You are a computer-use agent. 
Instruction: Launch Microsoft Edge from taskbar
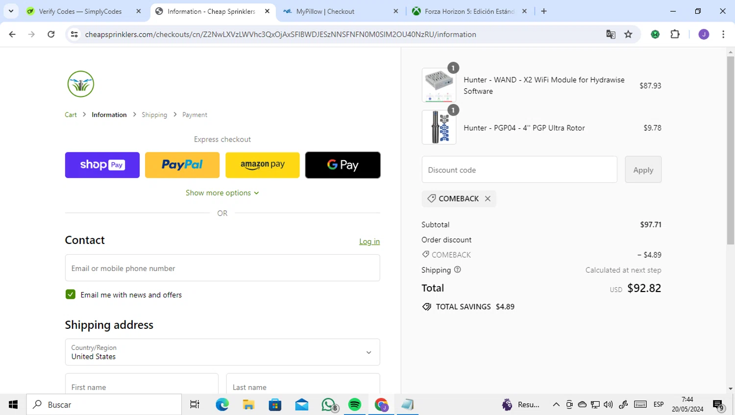pyautogui.click(x=222, y=405)
